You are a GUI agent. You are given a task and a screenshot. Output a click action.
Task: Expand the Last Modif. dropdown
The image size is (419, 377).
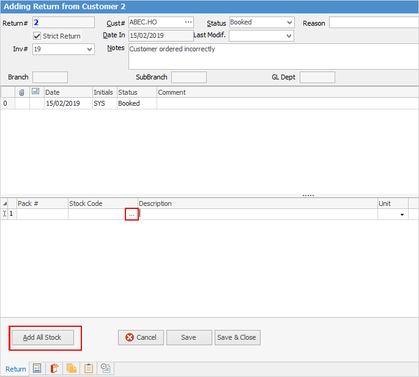pos(289,36)
